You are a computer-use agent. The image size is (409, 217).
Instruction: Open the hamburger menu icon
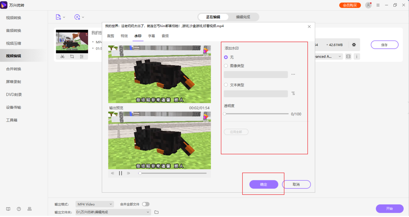pos(378,5)
